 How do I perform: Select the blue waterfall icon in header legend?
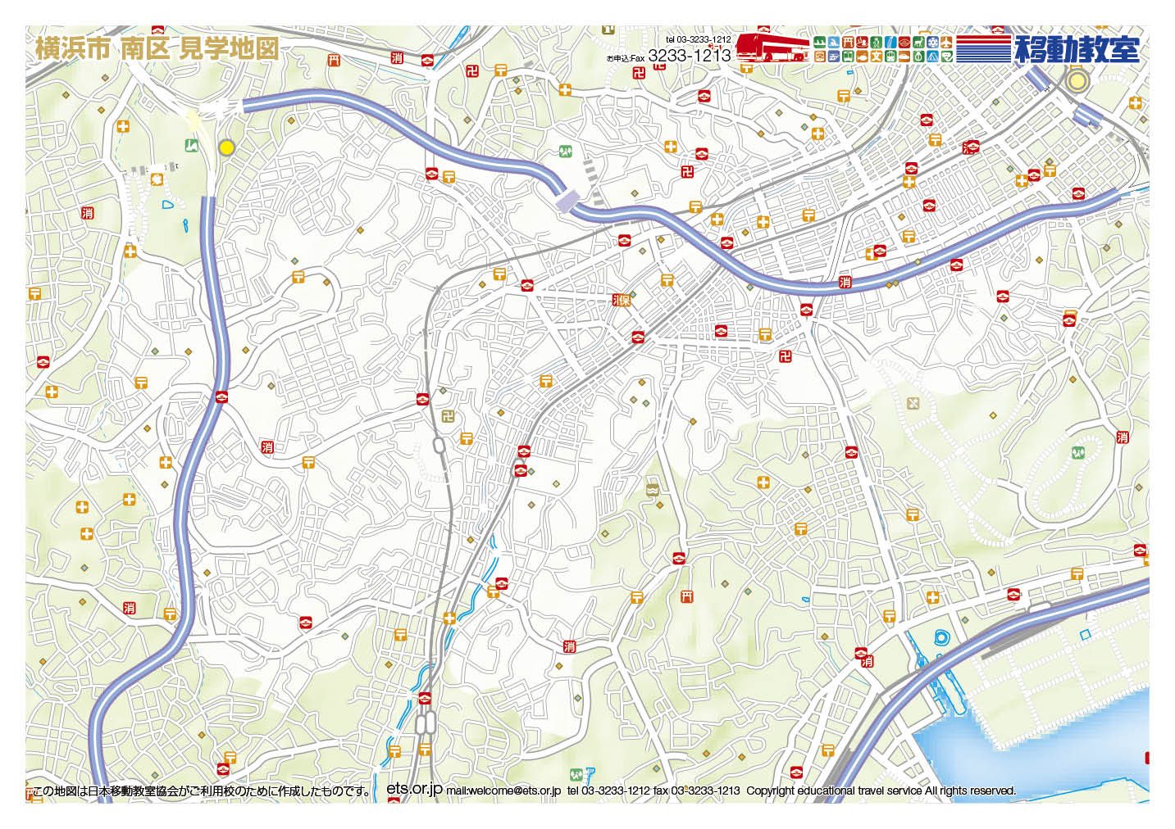pyautogui.click(x=890, y=42)
